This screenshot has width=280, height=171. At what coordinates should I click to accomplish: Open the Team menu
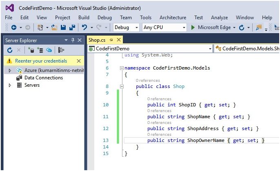pos(126,18)
